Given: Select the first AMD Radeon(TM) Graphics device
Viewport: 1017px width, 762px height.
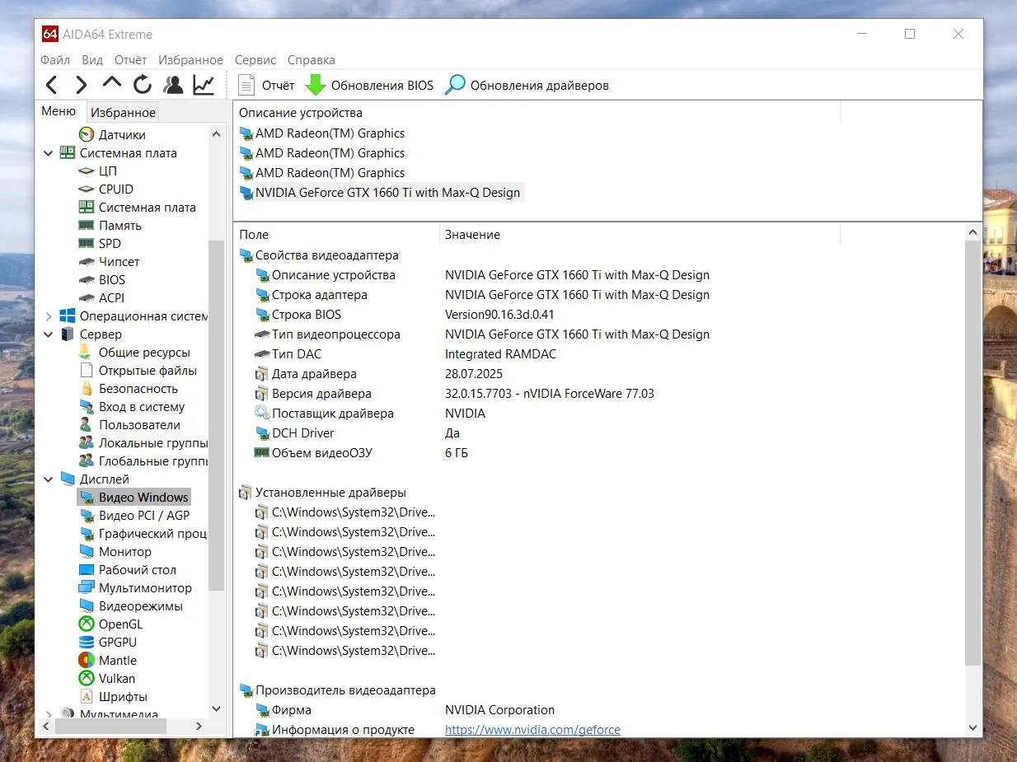Looking at the screenshot, I should click(322, 133).
